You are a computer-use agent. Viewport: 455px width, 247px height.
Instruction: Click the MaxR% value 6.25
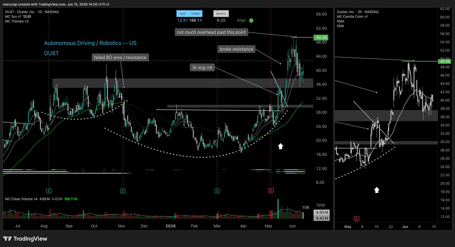221,21
